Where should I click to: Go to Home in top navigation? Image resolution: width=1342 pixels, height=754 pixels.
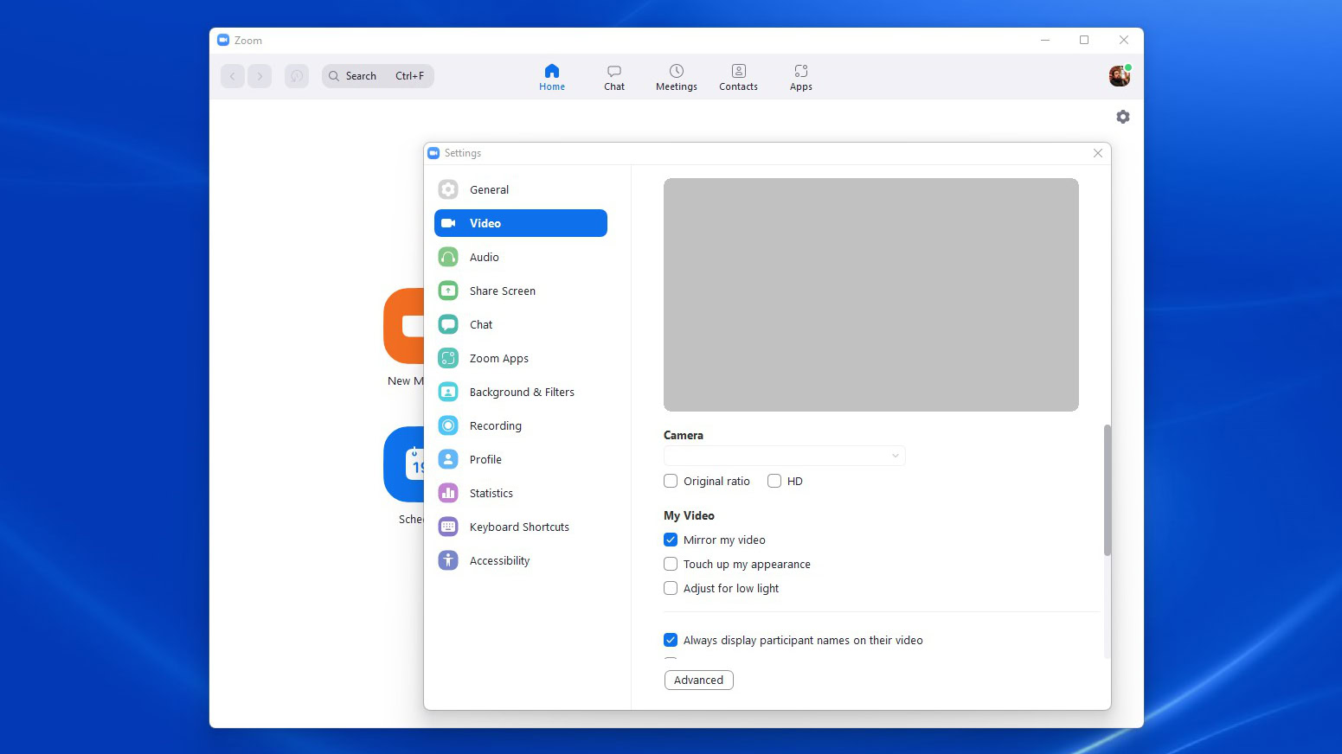[x=552, y=77]
